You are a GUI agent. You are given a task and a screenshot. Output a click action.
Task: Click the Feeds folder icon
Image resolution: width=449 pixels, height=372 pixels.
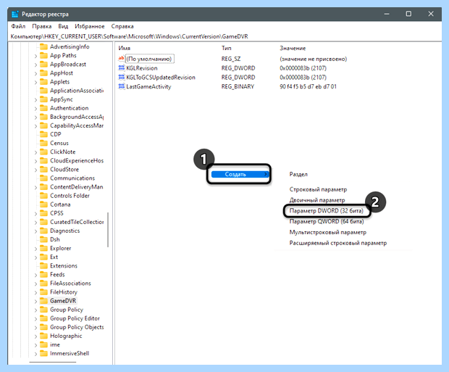point(43,275)
